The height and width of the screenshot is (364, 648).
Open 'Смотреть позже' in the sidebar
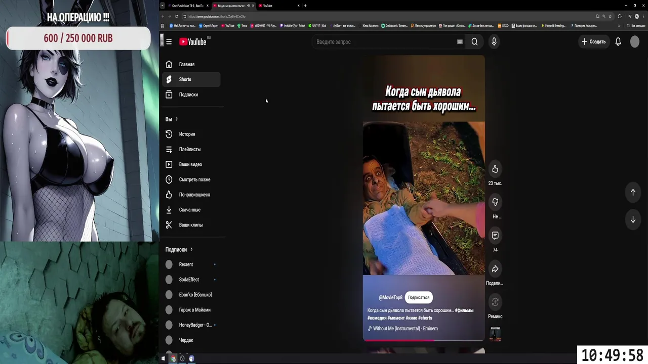tap(191, 179)
